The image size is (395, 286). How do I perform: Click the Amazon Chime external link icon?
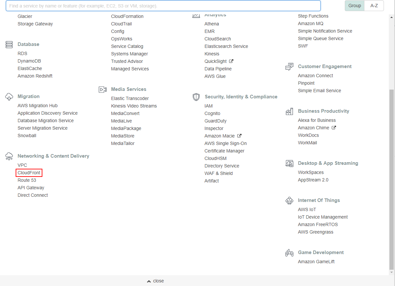point(334,128)
